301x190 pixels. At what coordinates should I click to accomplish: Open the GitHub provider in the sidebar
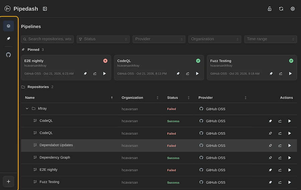[8, 55]
